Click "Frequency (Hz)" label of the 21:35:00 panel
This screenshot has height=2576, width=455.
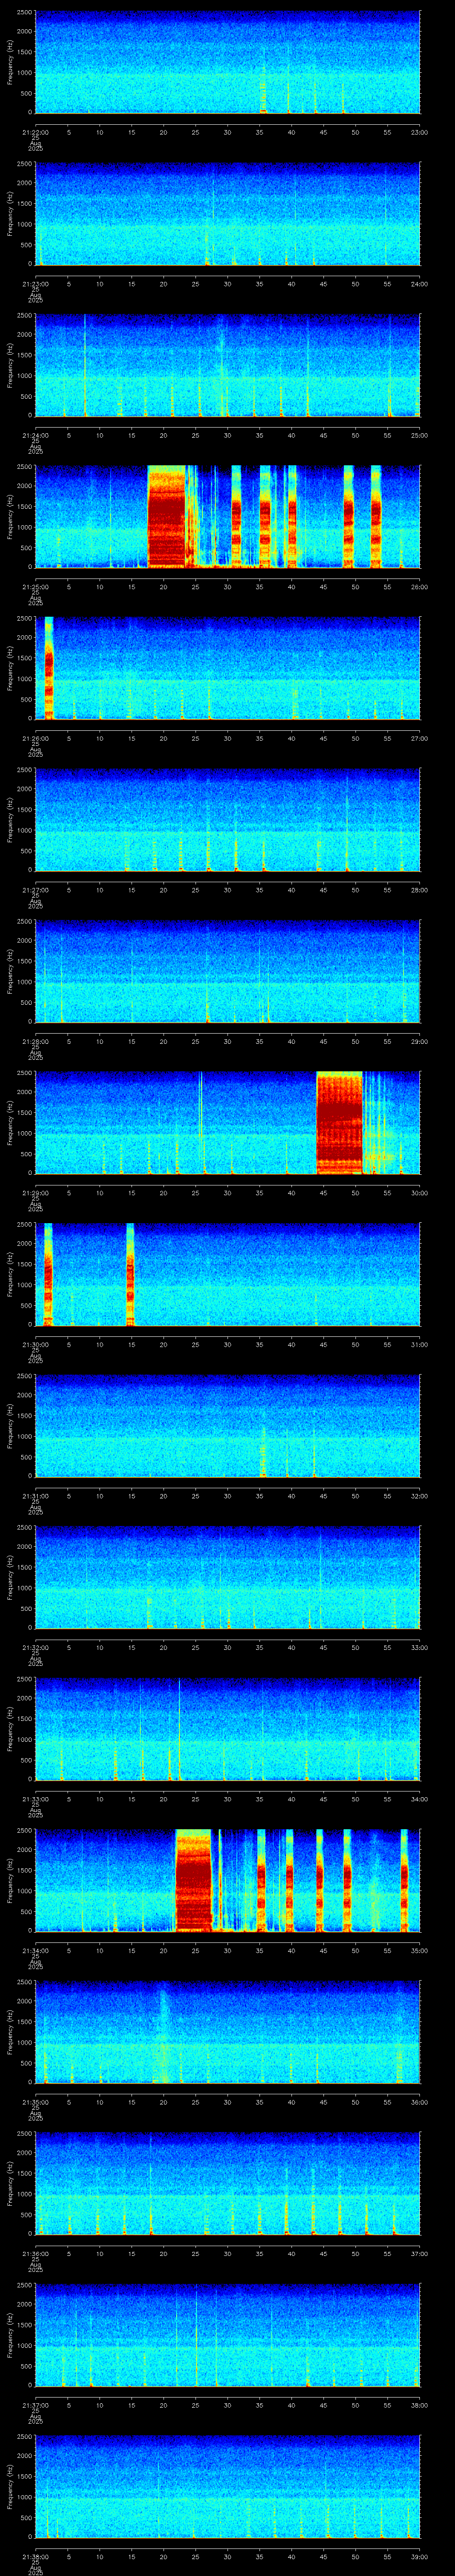[x=11, y=2032]
